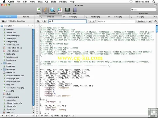158x118 pixels.
Task: Open the Sites view in toolbar
Action: (x=39, y=11)
